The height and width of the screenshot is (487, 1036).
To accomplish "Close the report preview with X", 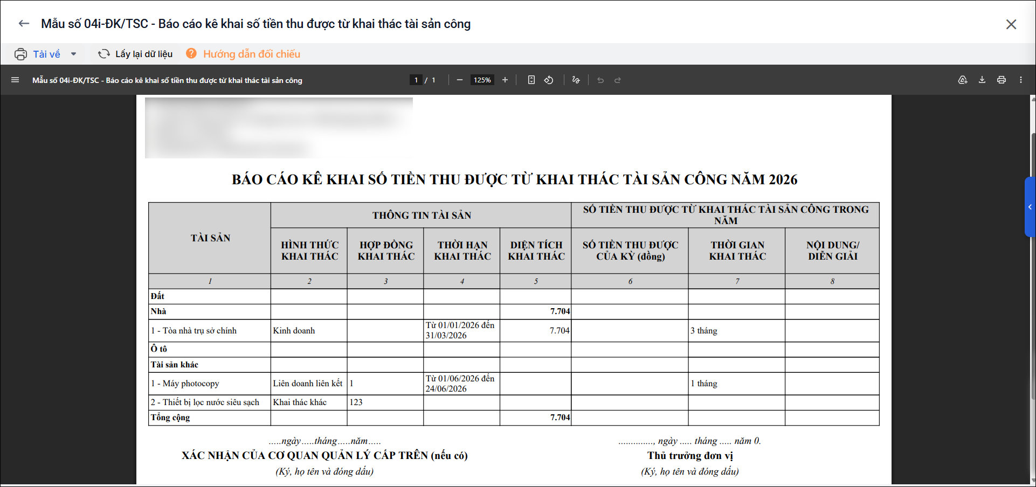I will (1011, 24).
